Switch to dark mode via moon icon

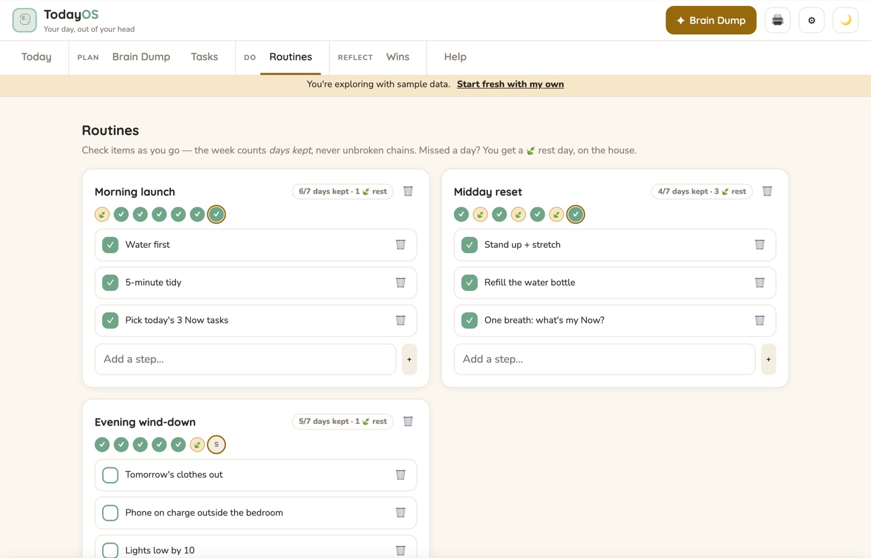[845, 20]
